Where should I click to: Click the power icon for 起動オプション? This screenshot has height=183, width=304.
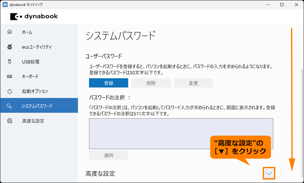[10, 91]
